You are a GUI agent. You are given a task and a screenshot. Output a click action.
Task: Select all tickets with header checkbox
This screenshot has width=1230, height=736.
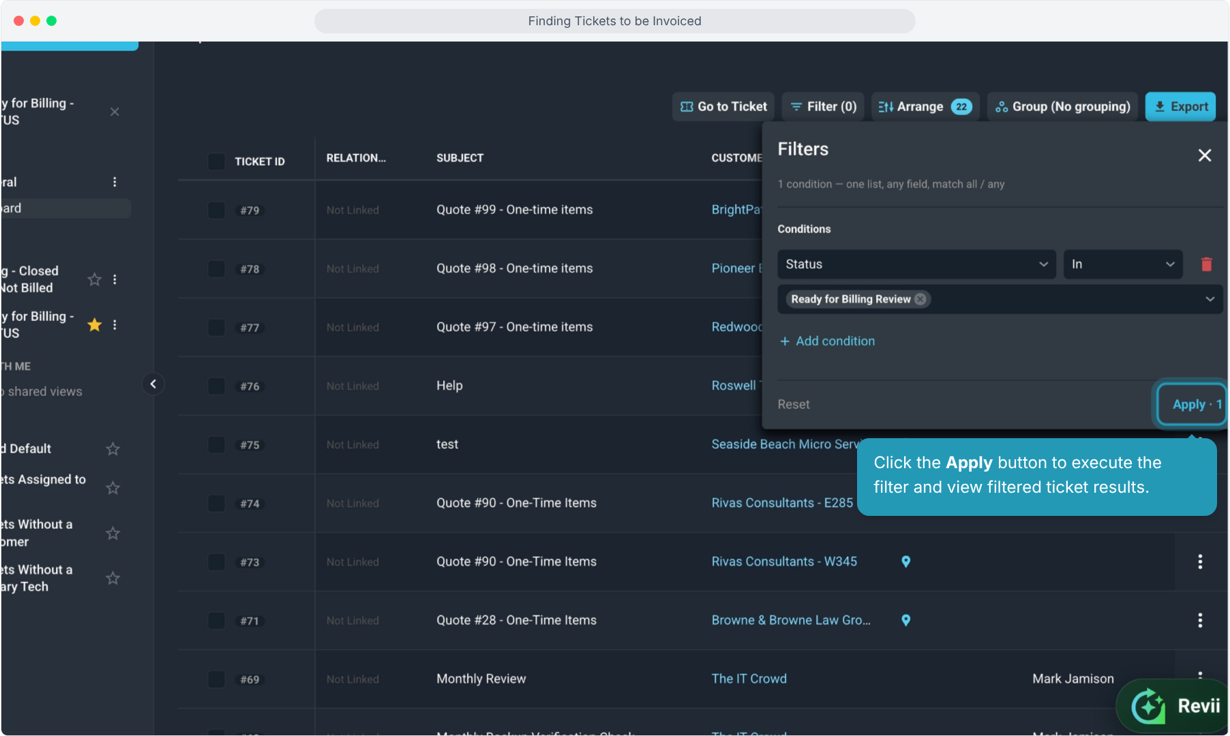pos(216,162)
